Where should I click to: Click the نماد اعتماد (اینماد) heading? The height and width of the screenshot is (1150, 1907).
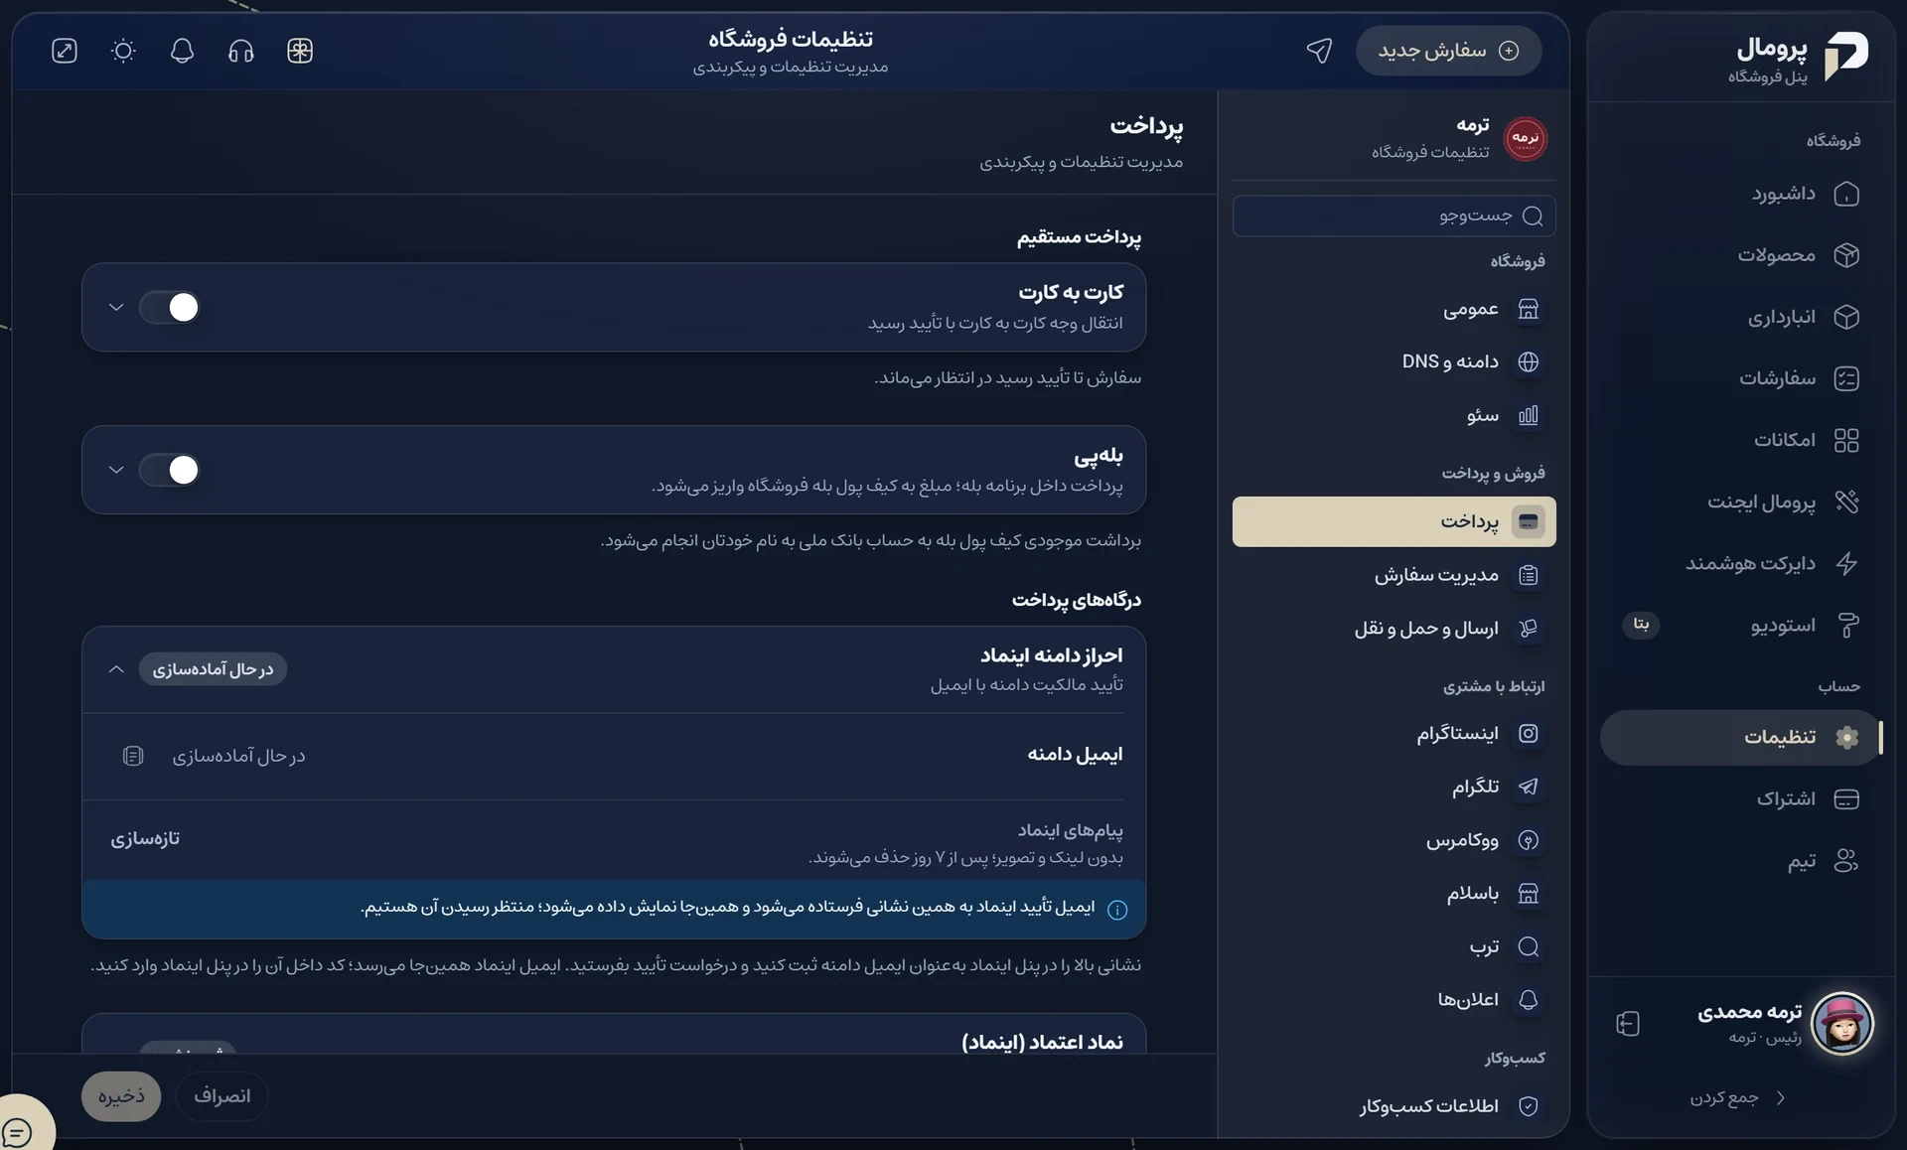coord(1042,1042)
